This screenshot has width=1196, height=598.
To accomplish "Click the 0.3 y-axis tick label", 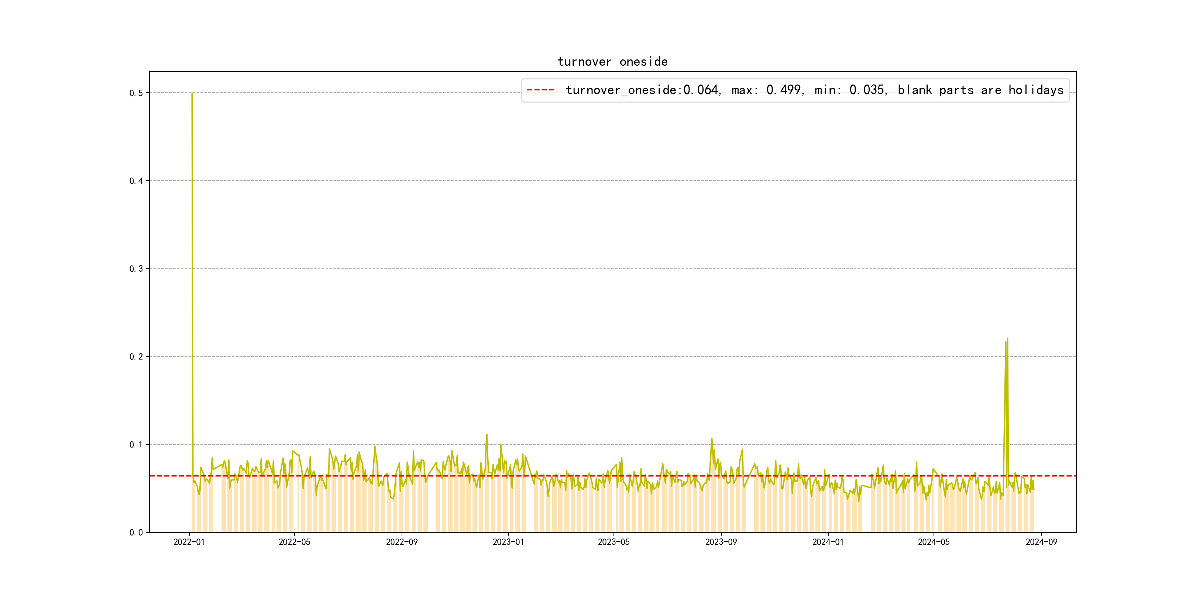I will click(136, 269).
